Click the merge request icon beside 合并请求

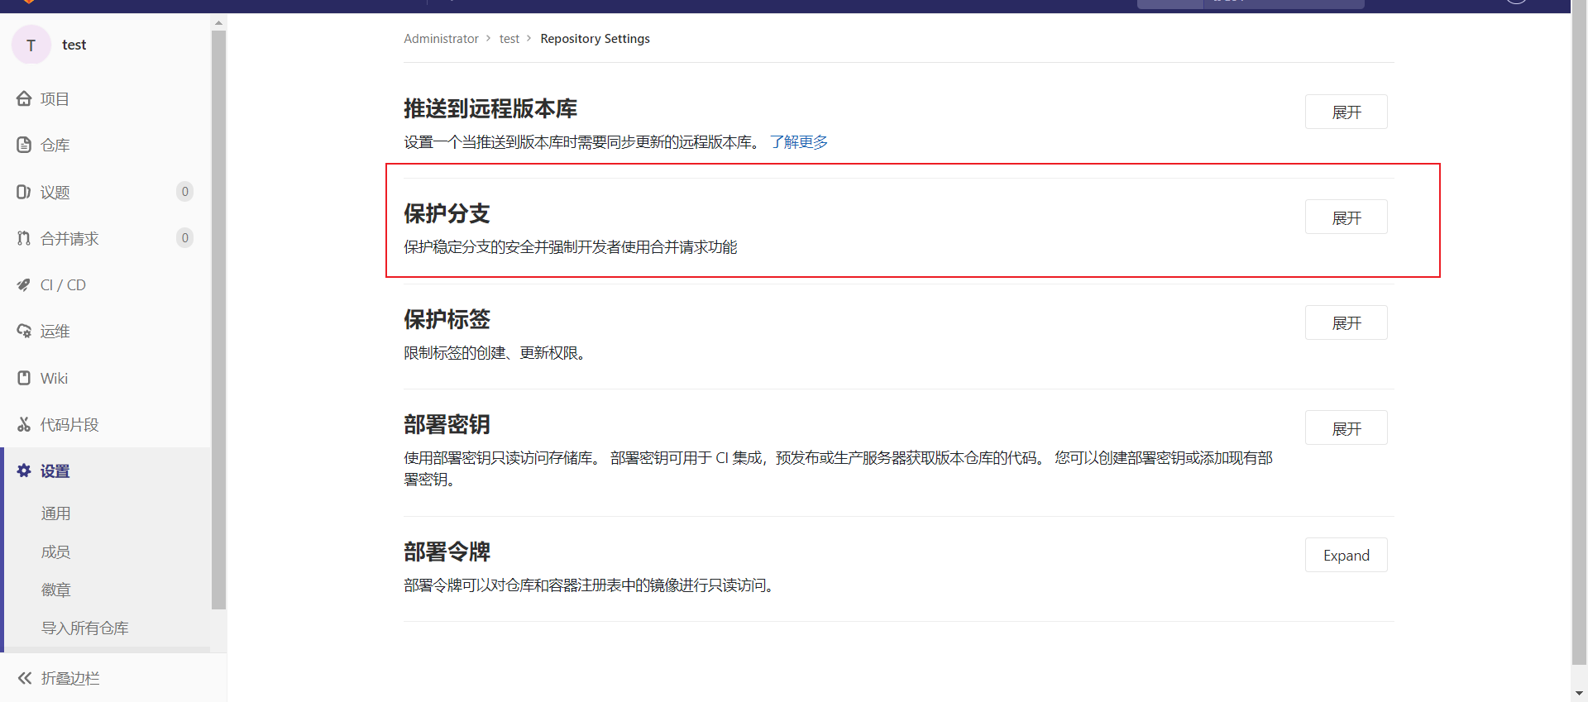tap(24, 238)
